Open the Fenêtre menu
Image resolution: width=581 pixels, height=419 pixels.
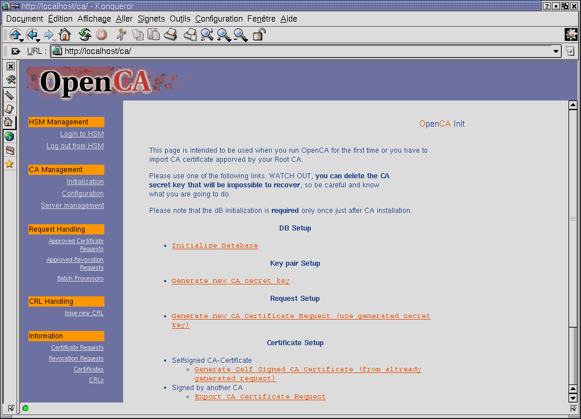point(261,19)
